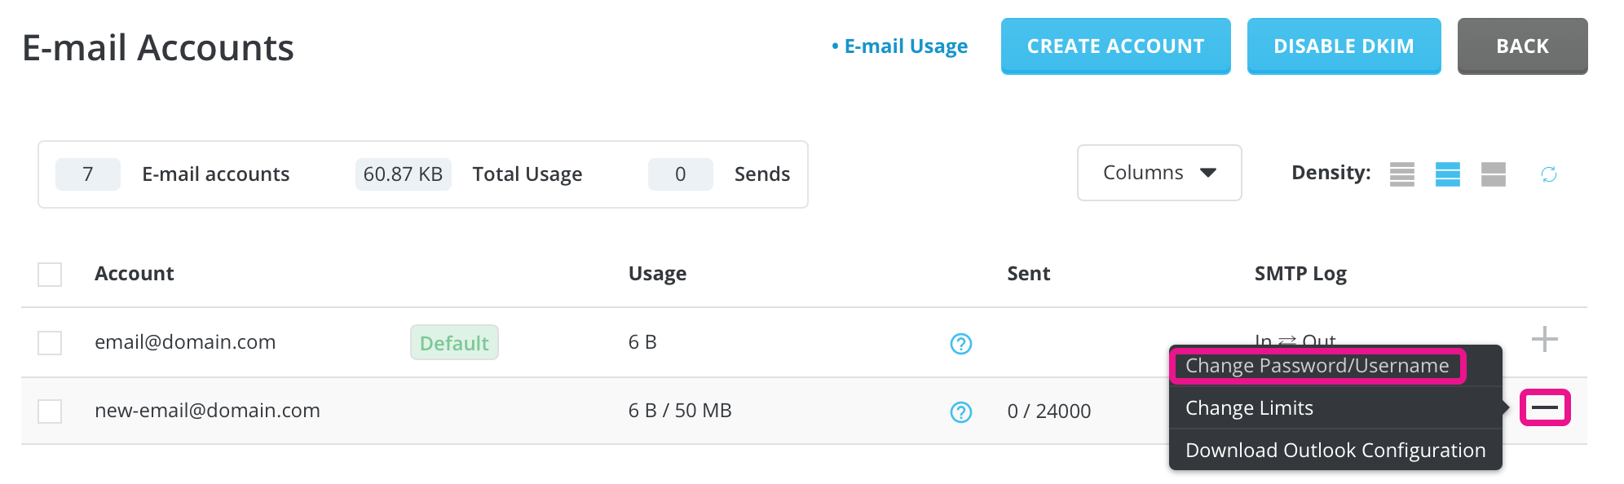Select the large density icon
This screenshot has width=1624, height=484.
1493,174
